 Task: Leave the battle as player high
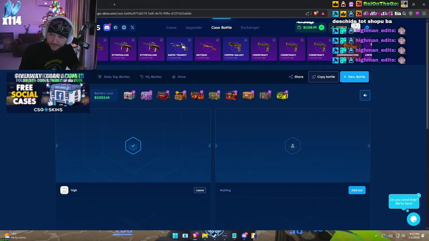[200, 190]
